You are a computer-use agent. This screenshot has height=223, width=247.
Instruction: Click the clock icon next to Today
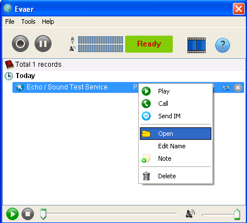pos(8,76)
